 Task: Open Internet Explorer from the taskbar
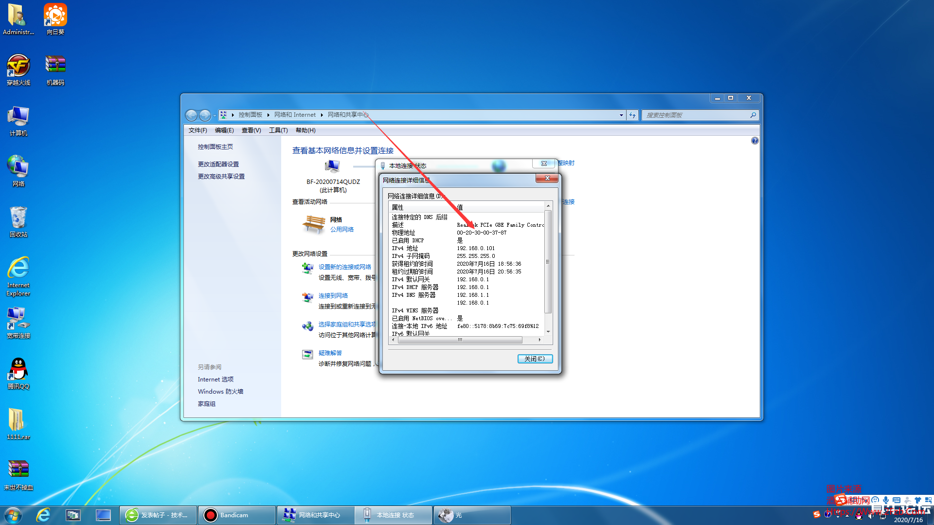43,515
